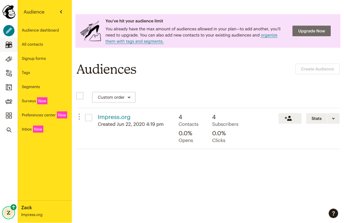Click the Create Audience button

tap(317, 69)
